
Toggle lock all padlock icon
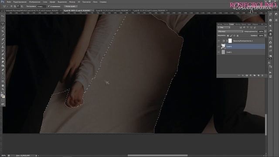[238, 36]
